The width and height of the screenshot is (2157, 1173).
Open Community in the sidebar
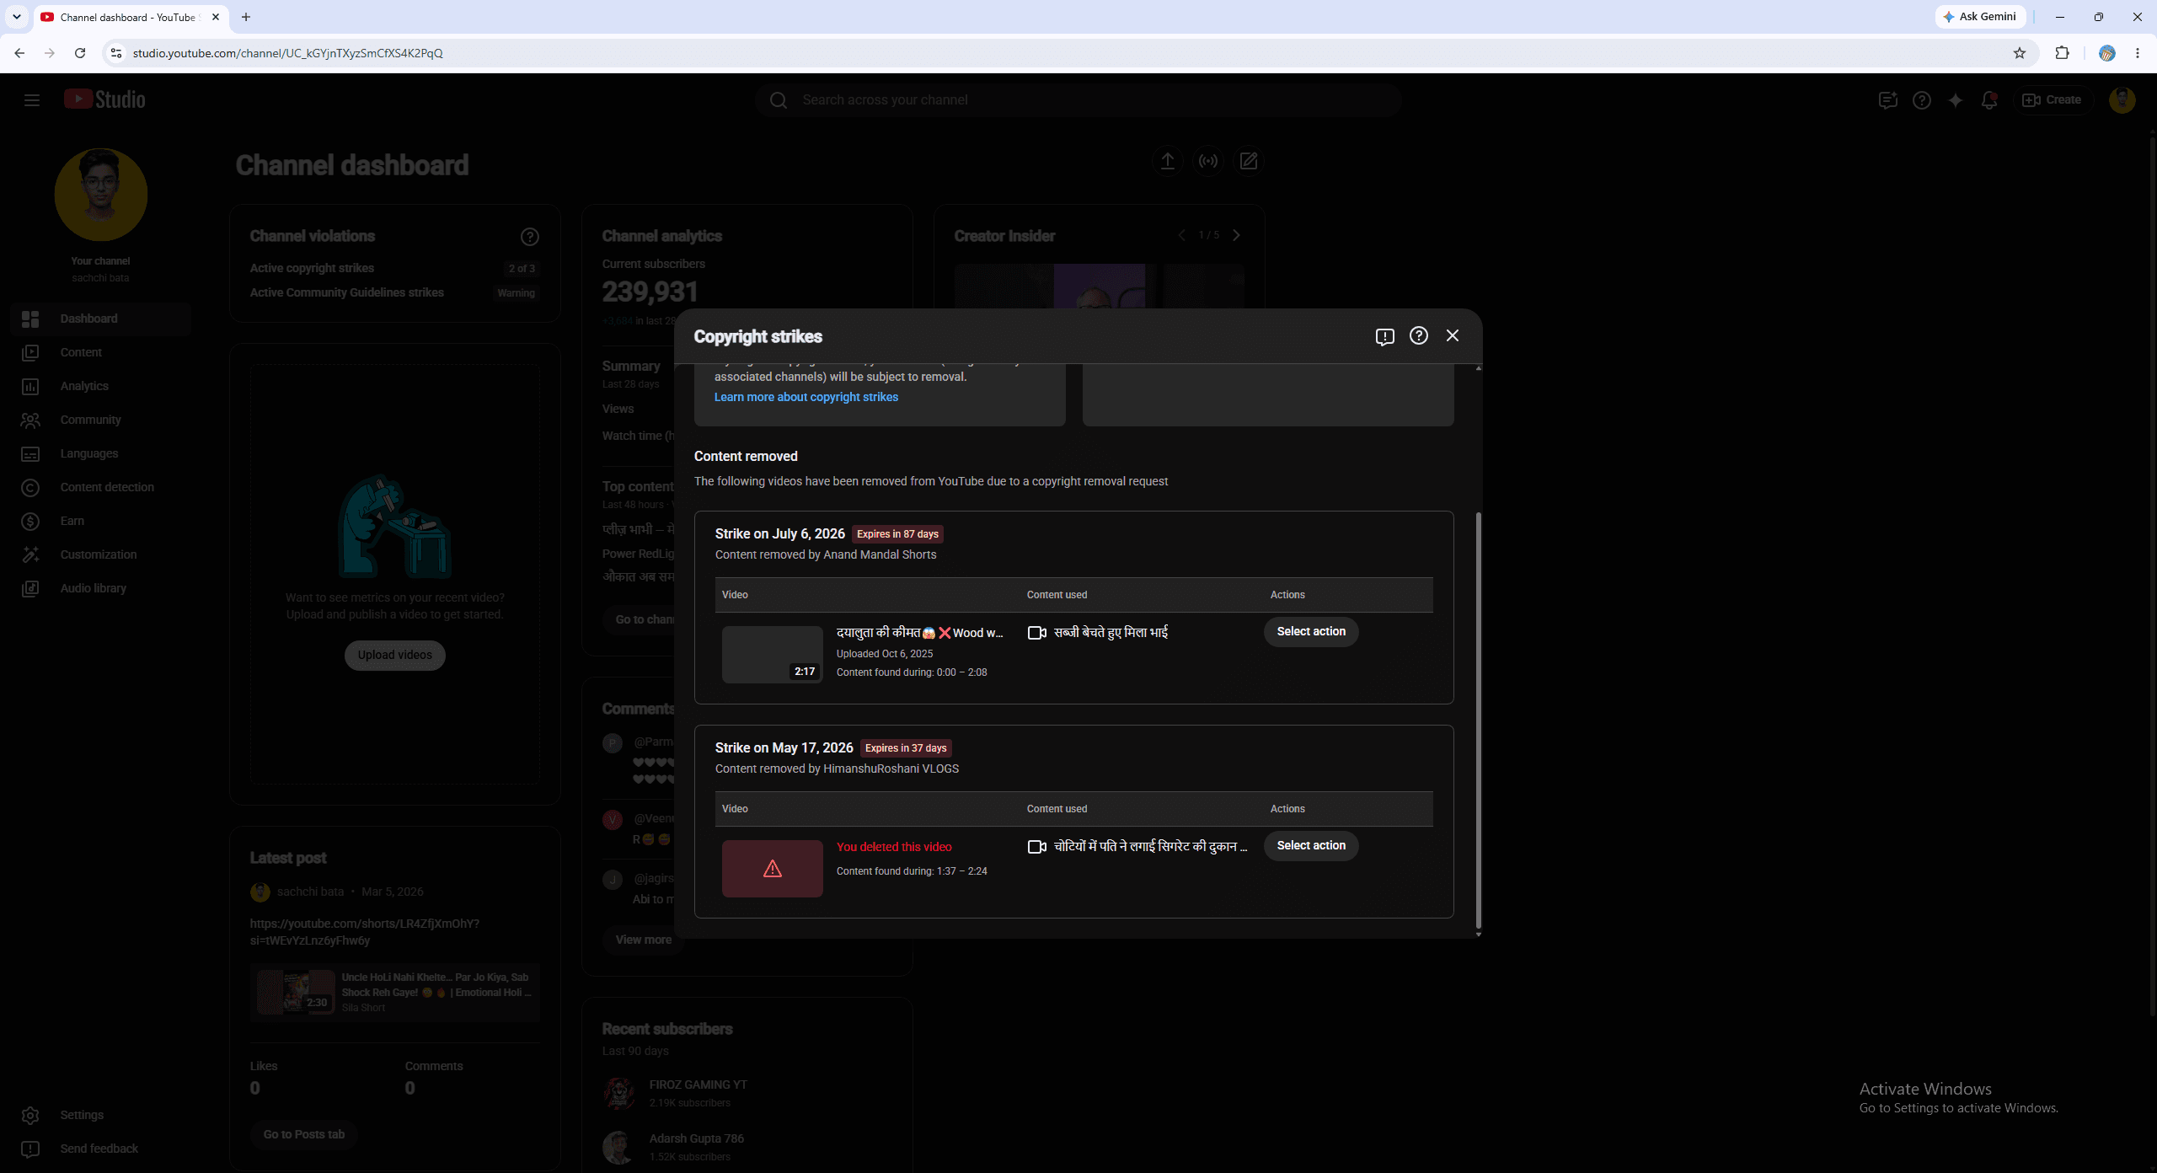(x=101, y=420)
